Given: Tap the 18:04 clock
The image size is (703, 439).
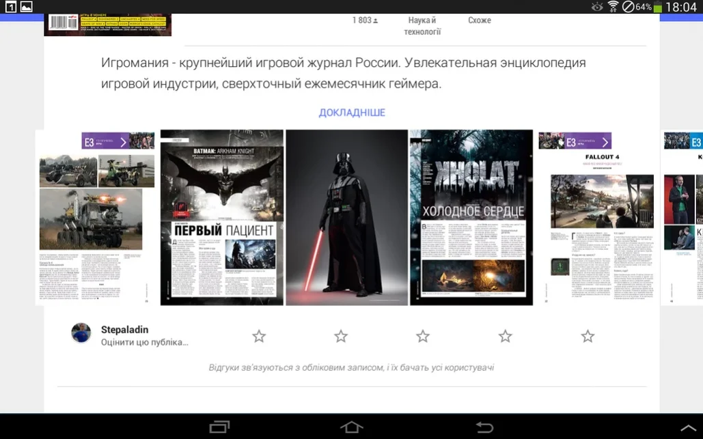Looking at the screenshot, I should pos(681,7).
